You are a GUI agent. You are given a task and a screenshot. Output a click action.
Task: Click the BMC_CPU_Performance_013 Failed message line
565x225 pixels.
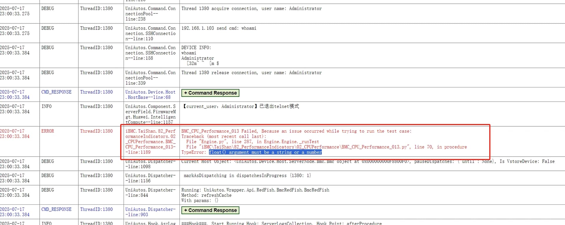point(296,131)
